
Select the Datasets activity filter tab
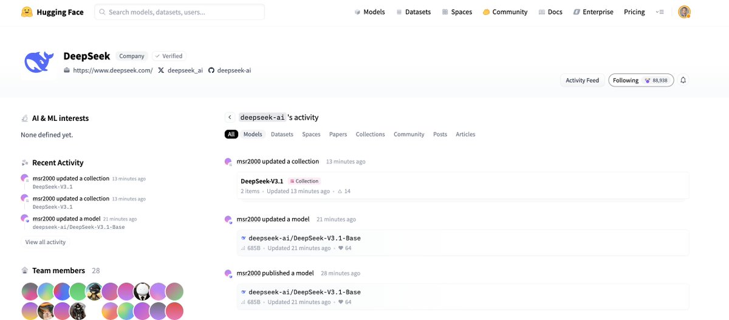tap(282, 134)
